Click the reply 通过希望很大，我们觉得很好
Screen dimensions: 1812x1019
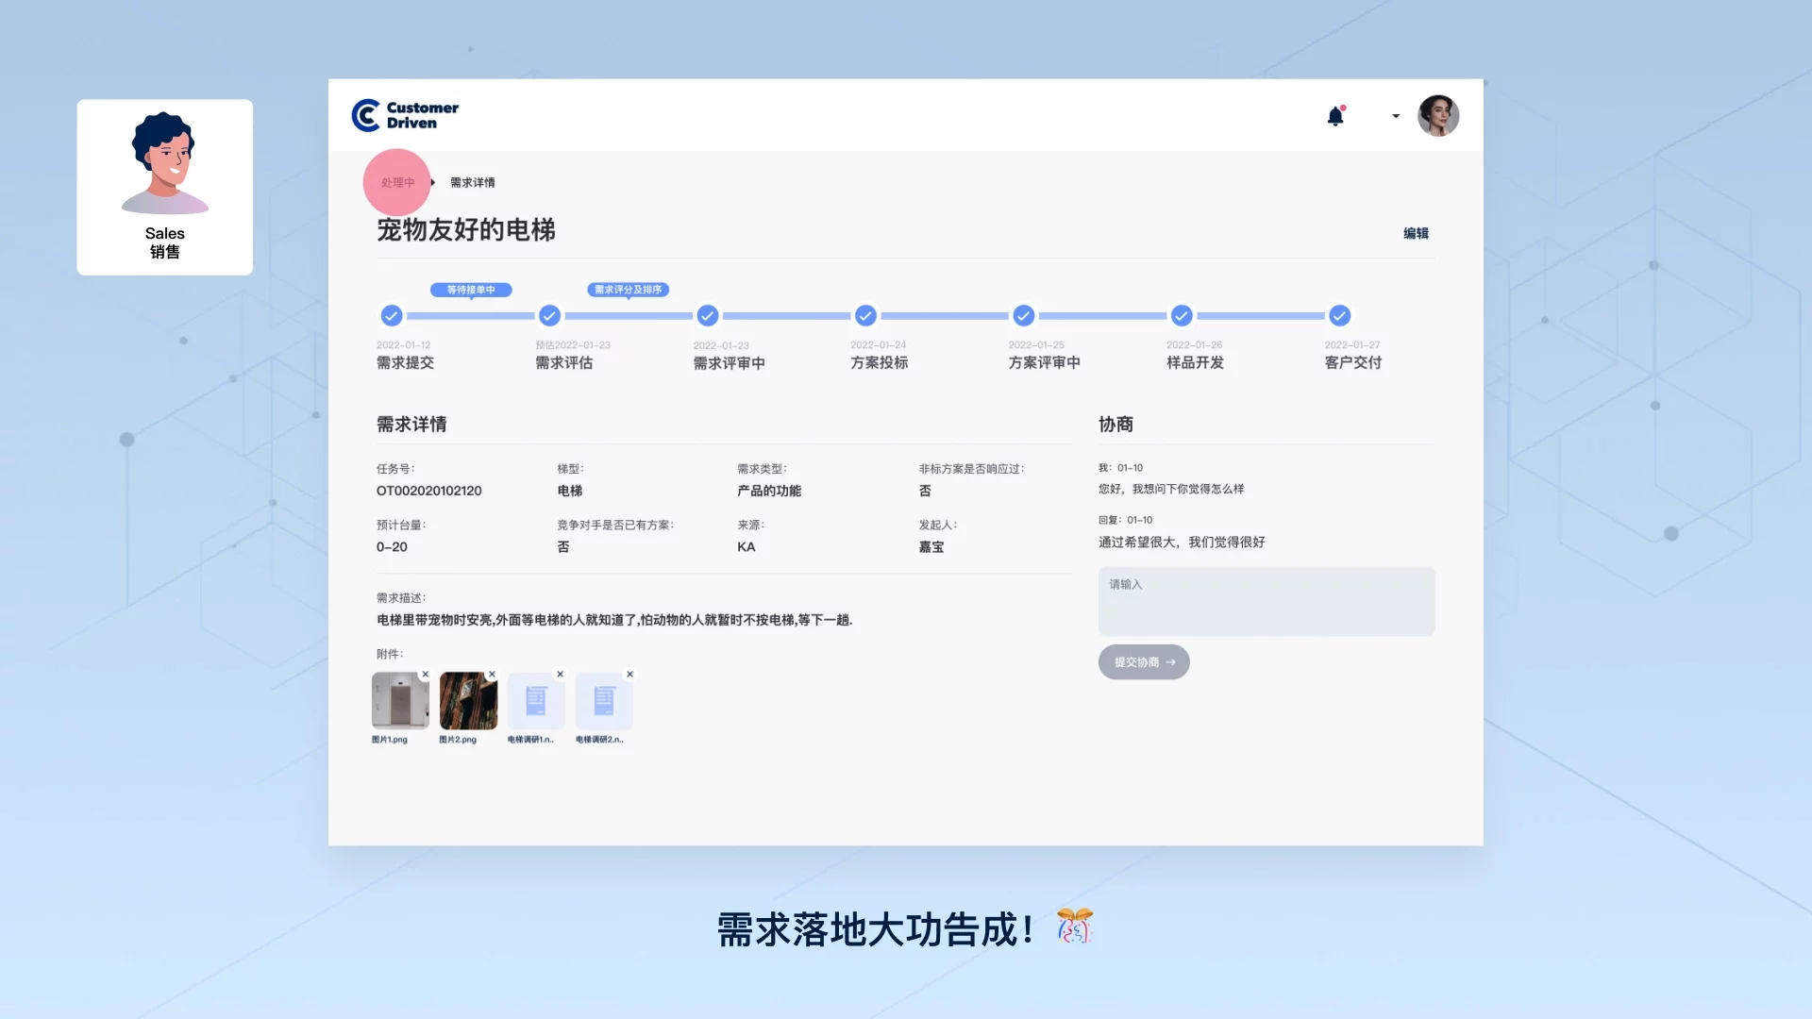(x=1182, y=543)
